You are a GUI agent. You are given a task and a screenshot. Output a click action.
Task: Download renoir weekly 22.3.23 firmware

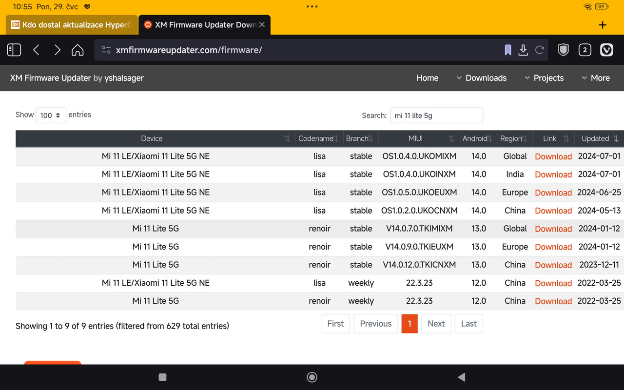pyautogui.click(x=553, y=301)
